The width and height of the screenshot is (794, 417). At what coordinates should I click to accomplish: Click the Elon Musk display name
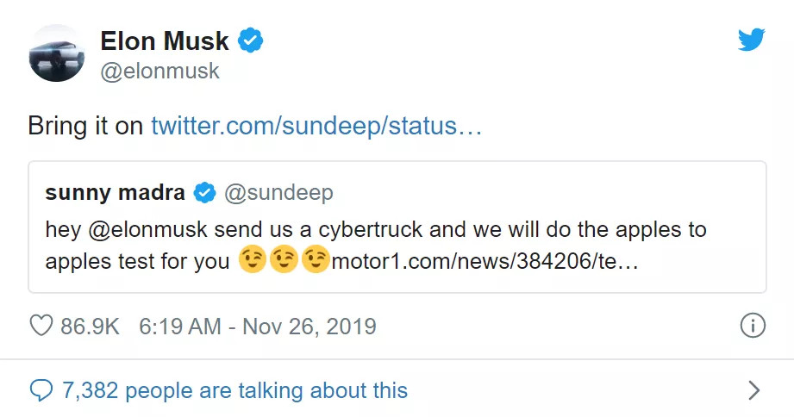coord(165,41)
